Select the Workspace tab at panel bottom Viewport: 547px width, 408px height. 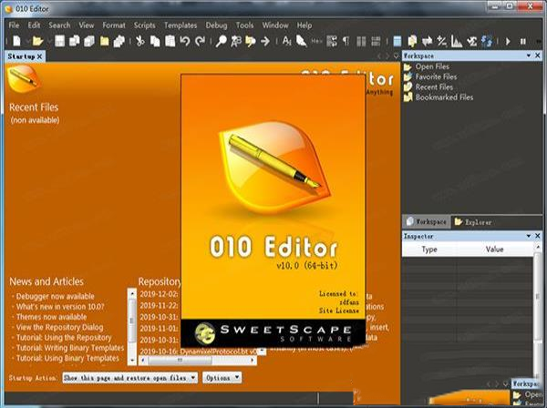[x=427, y=221]
